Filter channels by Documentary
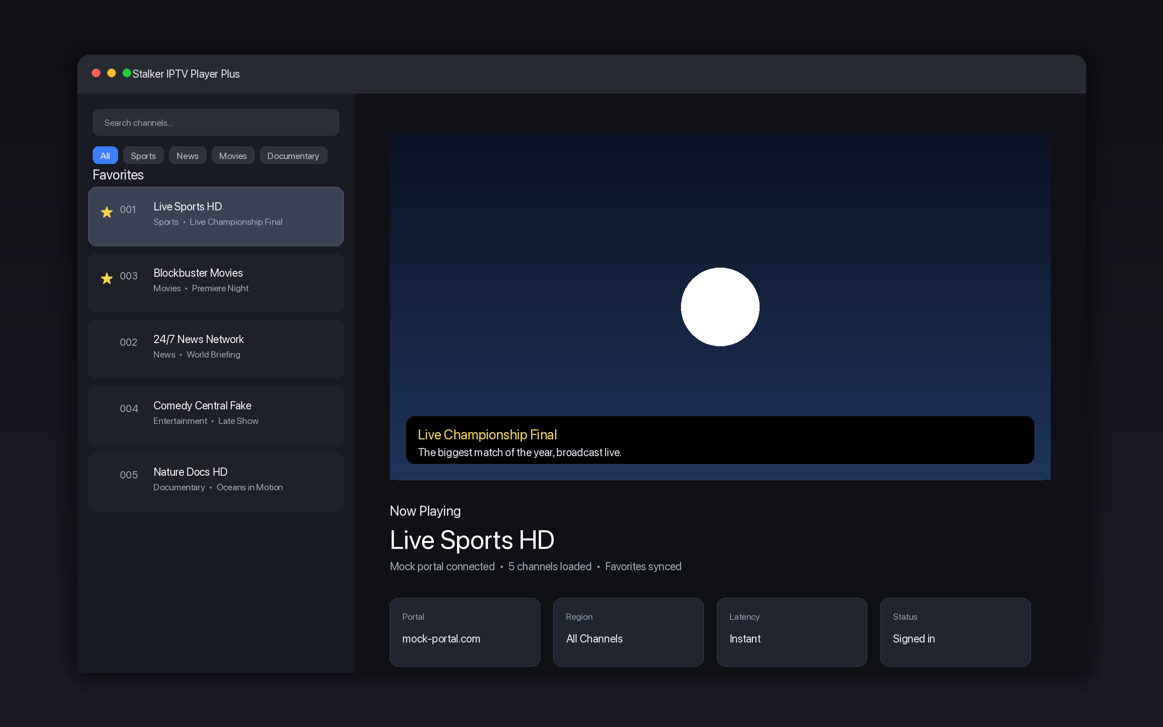The width and height of the screenshot is (1163, 727). pos(293,155)
